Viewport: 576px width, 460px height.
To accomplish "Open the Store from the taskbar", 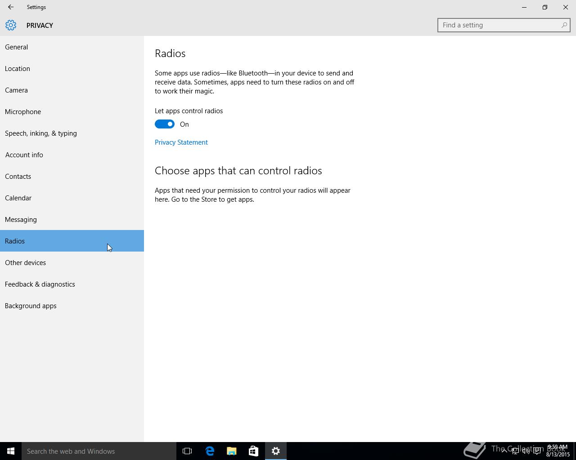I will point(253,451).
